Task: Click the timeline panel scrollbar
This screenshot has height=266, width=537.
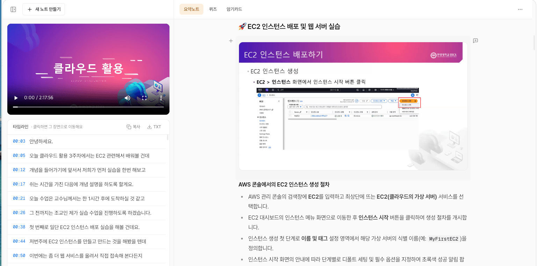Action: (x=168, y=137)
